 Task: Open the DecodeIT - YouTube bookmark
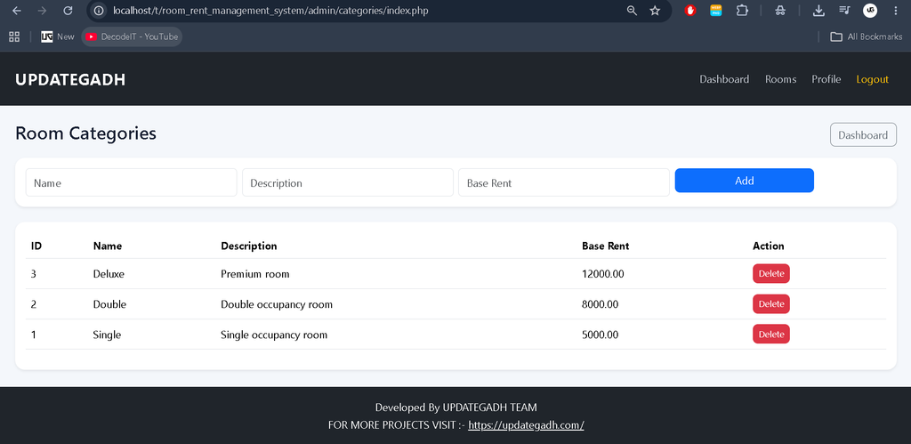(132, 36)
